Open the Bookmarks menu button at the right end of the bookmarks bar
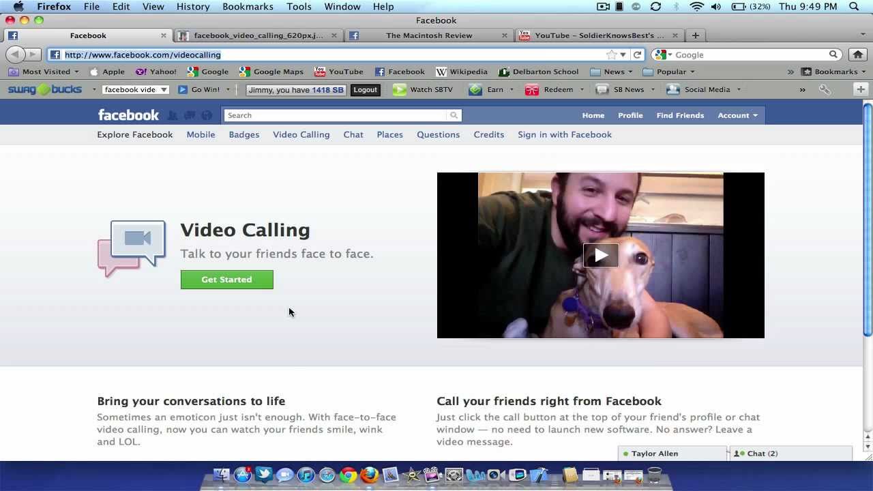This screenshot has height=491, width=873. (833, 72)
